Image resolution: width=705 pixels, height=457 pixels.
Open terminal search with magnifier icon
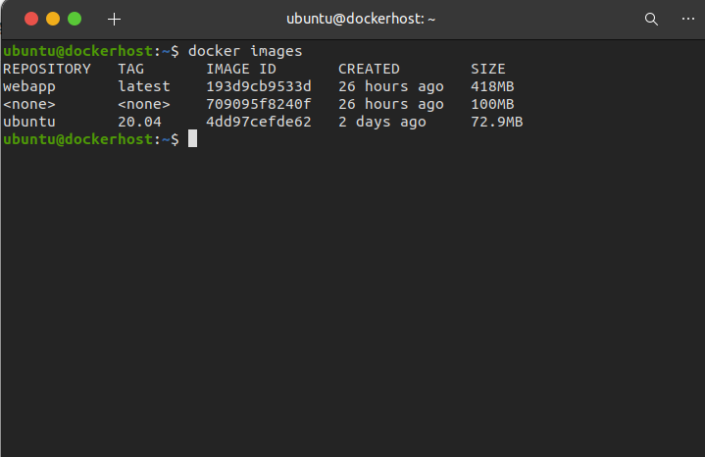[651, 19]
